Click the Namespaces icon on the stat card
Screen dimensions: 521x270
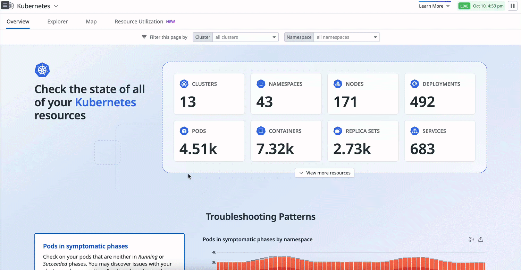[261, 83]
